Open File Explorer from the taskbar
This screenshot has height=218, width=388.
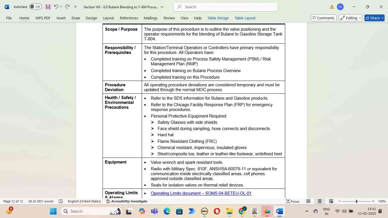[229, 211]
